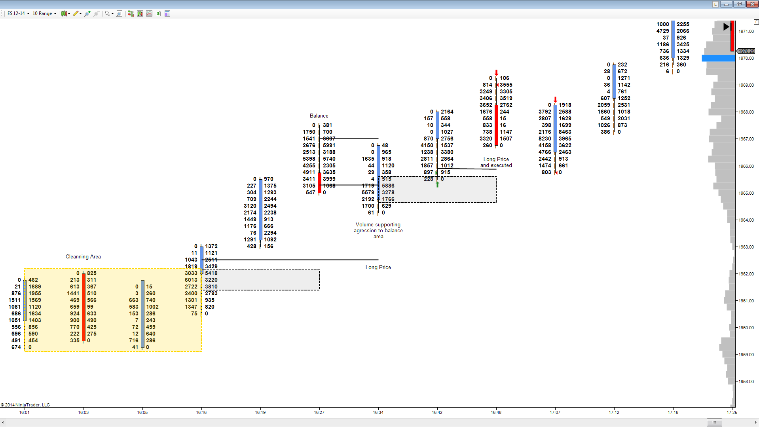Viewport: 759px width, 427px height.
Task: Restore the NinjaTrader chart window
Action: click(739, 4)
